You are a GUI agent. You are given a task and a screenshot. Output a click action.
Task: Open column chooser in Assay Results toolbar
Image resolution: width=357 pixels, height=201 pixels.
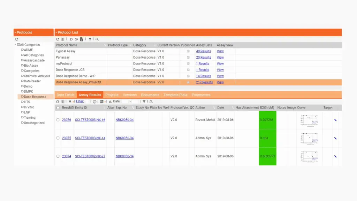[63, 102]
